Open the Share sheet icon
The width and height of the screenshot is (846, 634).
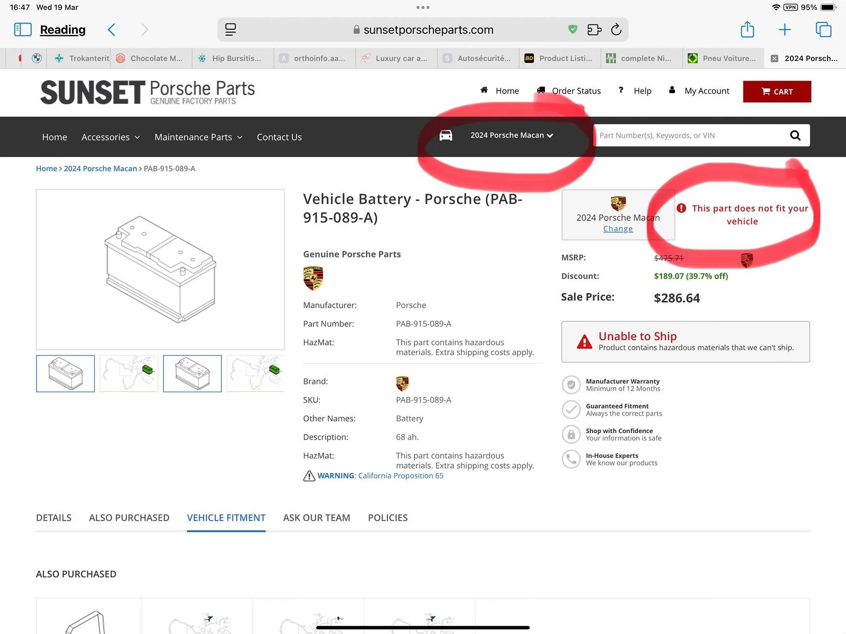tap(747, 30)
